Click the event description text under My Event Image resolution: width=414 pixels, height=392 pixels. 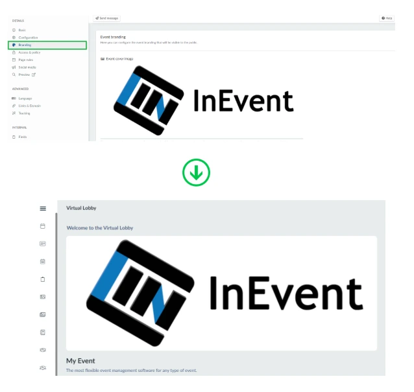[x=131, y=371]
